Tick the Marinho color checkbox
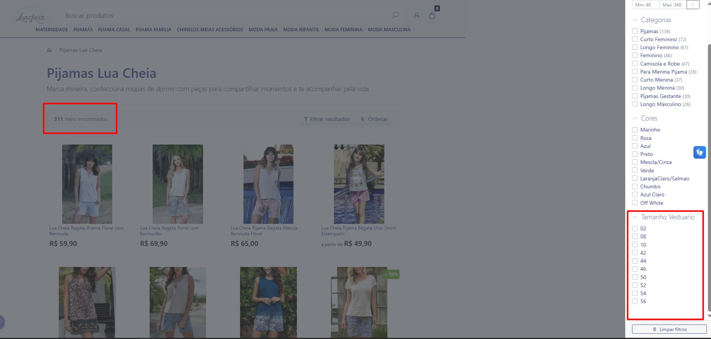This screenshot has width=711, height=339. (x=635, y=130)
